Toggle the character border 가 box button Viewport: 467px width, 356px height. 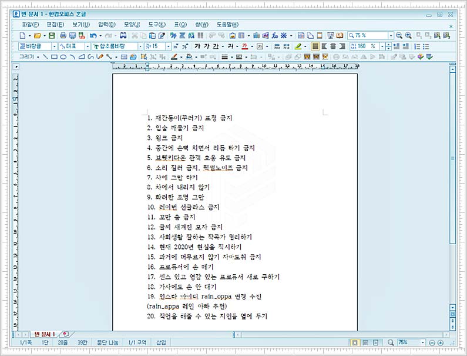pos(260,46)
